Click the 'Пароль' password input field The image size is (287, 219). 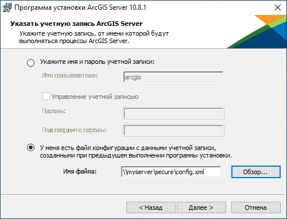pos(173,113)
